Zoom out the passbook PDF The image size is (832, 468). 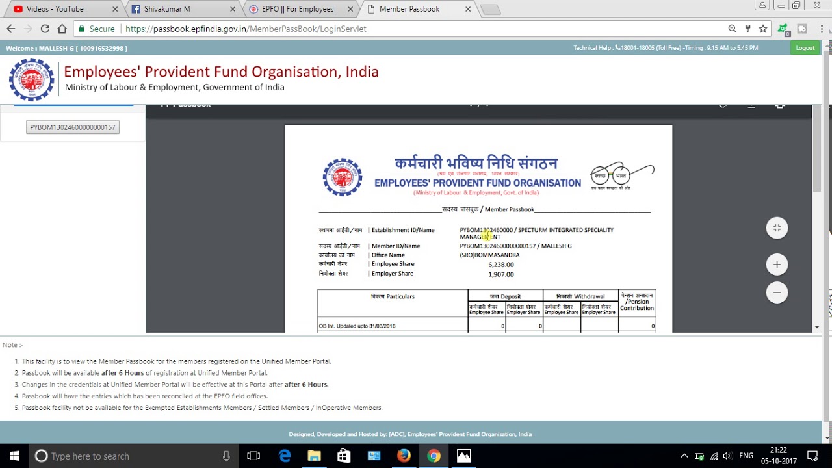click(777, 292)
